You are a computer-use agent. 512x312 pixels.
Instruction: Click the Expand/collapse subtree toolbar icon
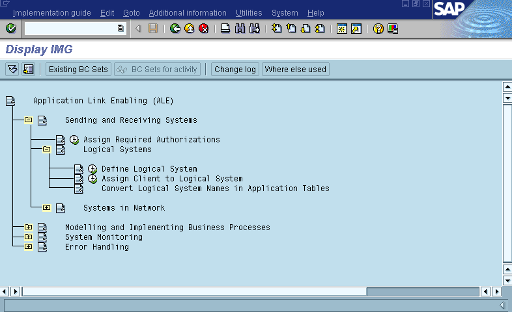(x=12, y=70)
